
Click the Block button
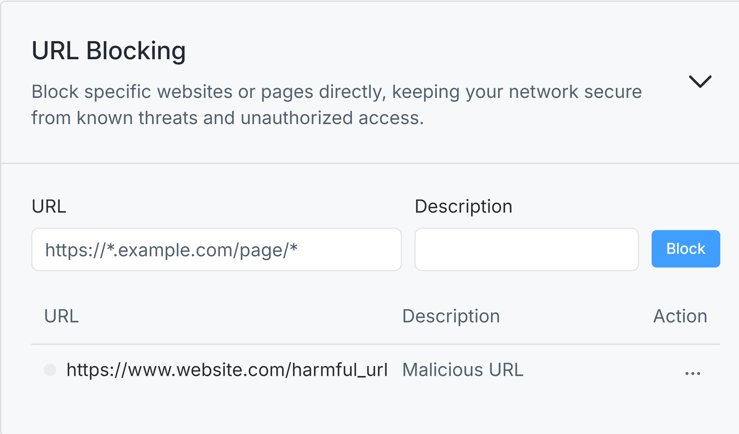[685, 248]
